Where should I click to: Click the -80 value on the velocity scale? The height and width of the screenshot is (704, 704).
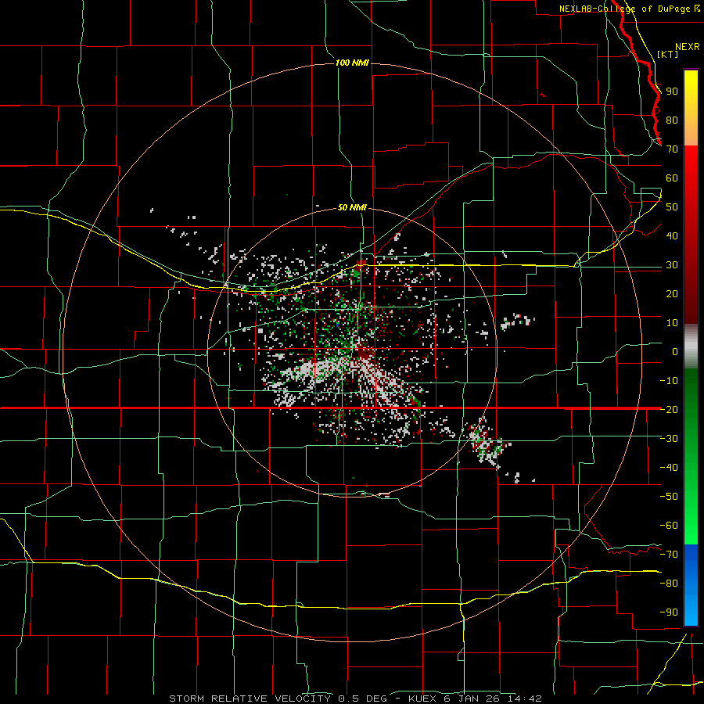[669, 584]
